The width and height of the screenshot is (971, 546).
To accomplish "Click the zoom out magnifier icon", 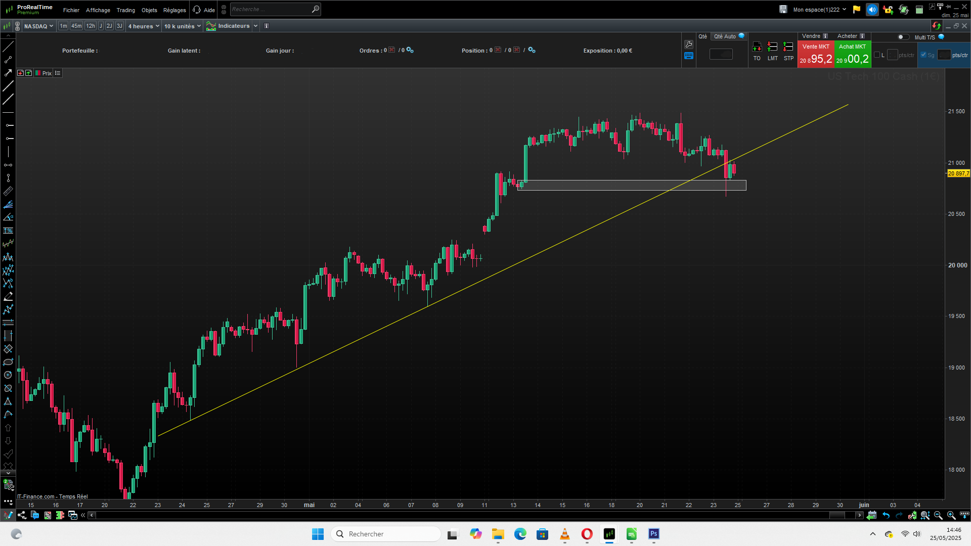I will [x=938, y=515].
